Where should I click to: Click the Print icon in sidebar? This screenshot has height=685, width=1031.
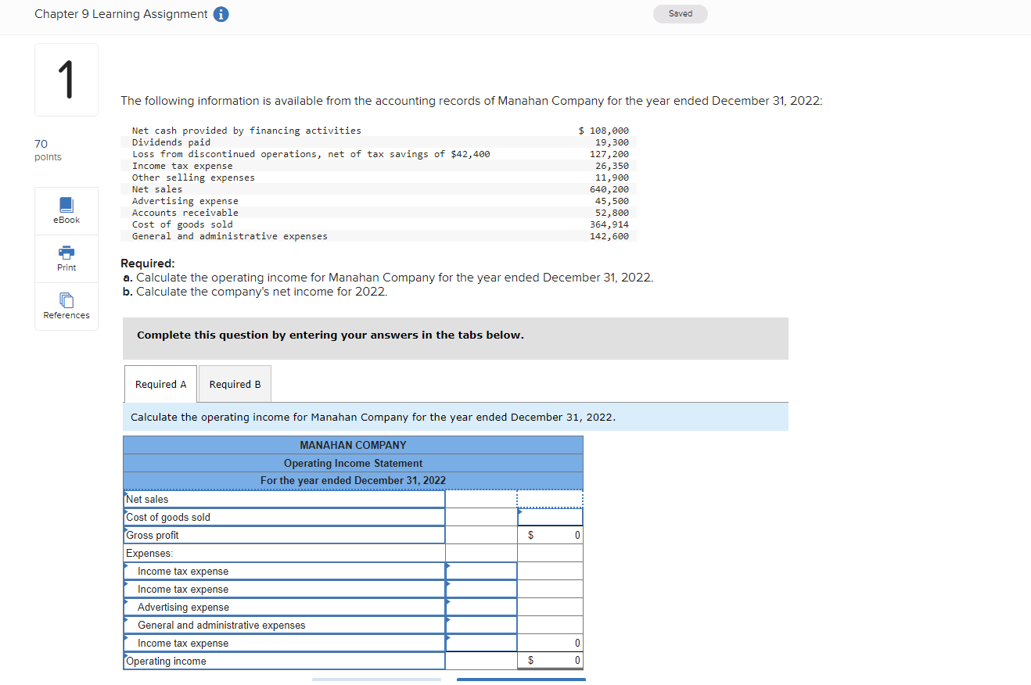point(66,259)
